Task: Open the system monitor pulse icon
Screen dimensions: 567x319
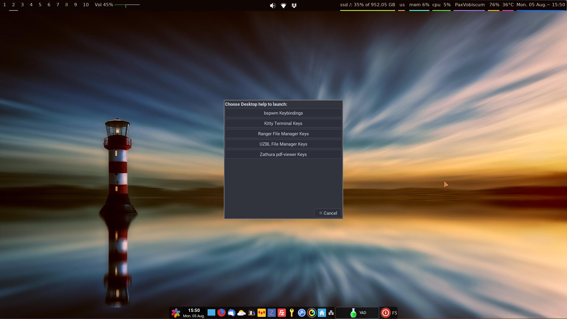Action: (x=302, y=313)
